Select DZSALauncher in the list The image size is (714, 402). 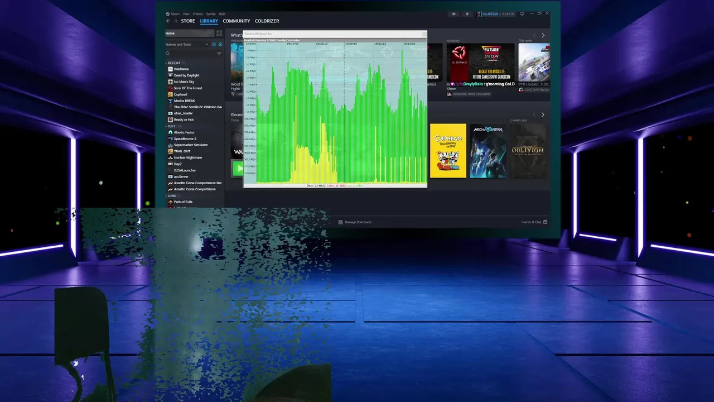click(x=185, y=170)
